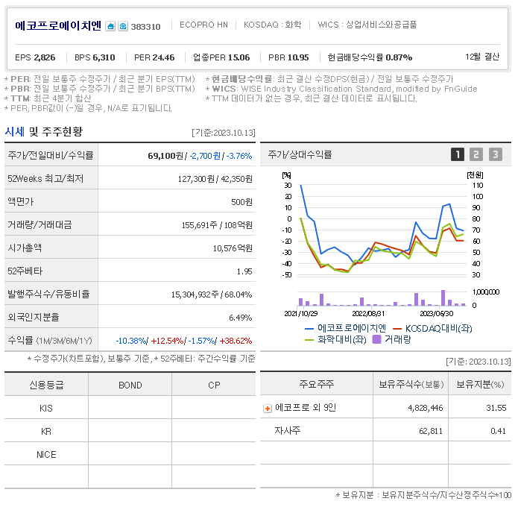Screen dimensions: 518x507
Task: Click the CP column header
Action: click(214, 385)
